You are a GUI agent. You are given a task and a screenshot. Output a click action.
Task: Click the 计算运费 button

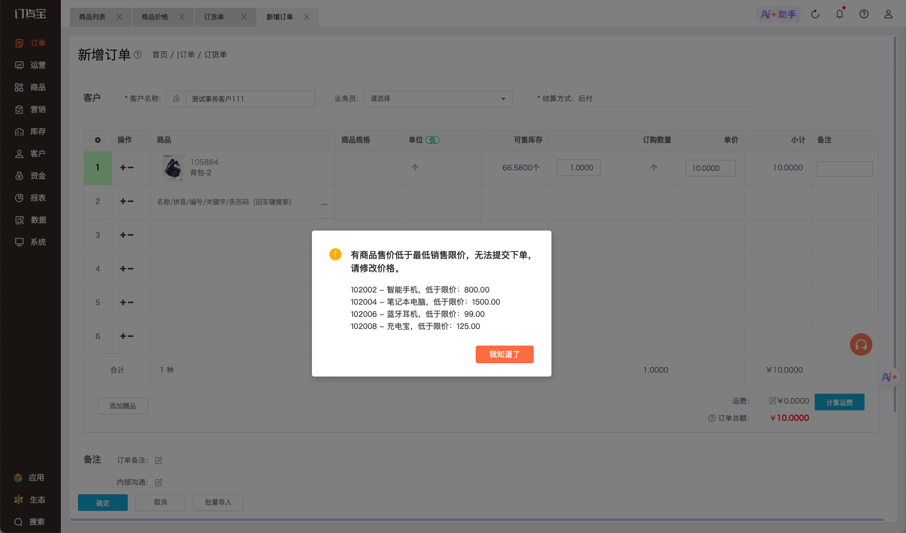tap(840, 403)
